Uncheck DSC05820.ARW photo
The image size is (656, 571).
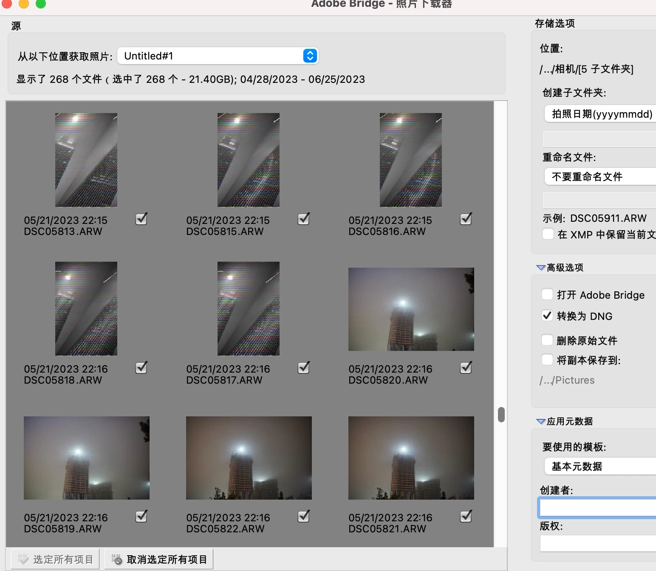(466, 367)
